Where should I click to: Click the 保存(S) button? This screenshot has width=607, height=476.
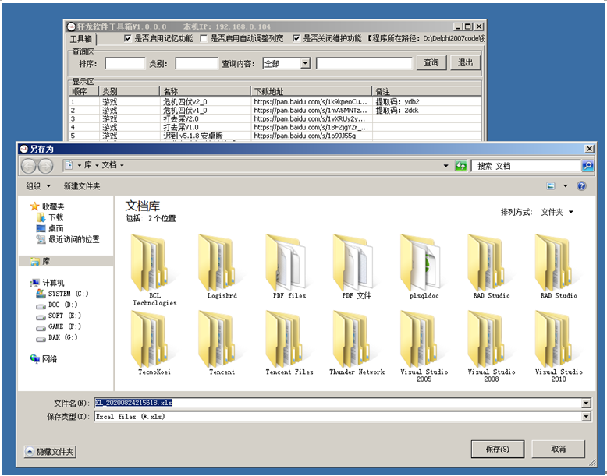click(x=498, y=449)
